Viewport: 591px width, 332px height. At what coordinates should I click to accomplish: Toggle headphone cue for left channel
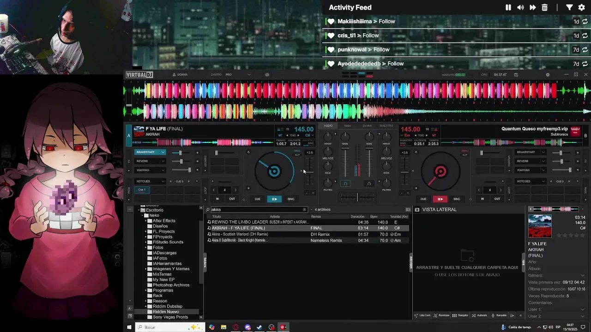[x=345, y=184]
